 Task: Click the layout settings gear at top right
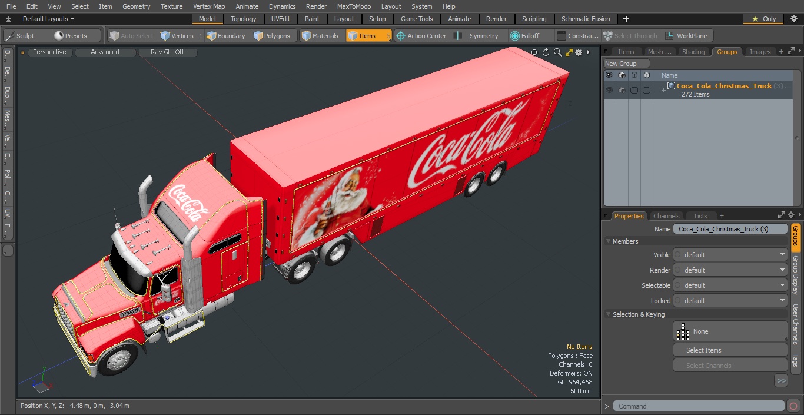(x=793, y=19)
